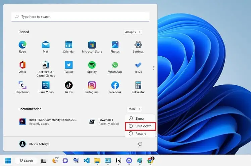Open Settings from pinned apps
The width and height of the screenshot is (251, 166).
(x=138, y=47)
